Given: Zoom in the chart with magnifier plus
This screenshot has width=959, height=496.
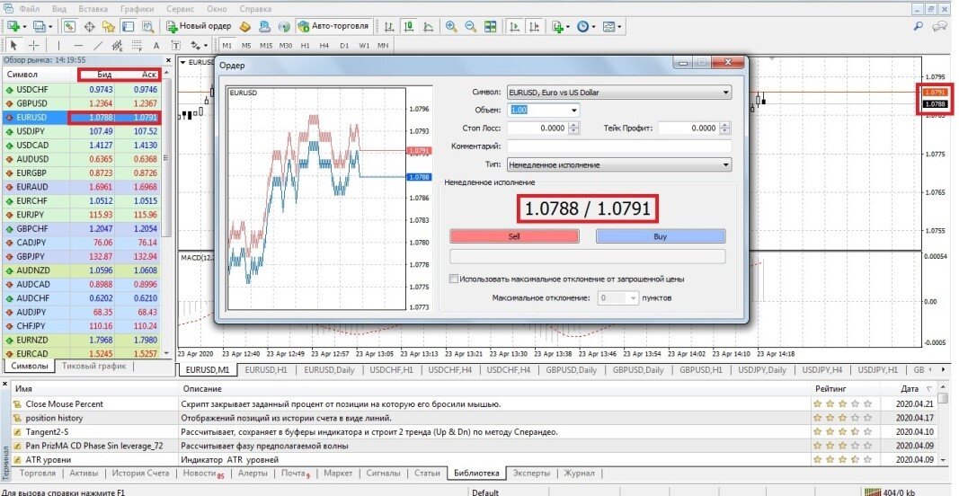Looking at the screenshot, I should tap(451, 26).
